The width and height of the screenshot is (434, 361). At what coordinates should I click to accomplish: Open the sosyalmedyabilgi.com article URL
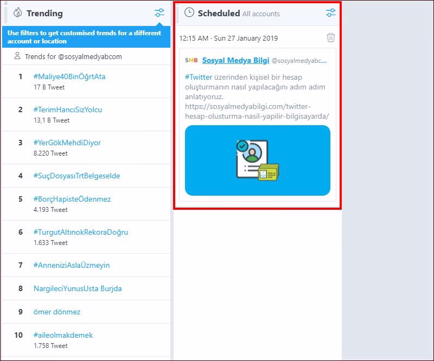[257, 111]
